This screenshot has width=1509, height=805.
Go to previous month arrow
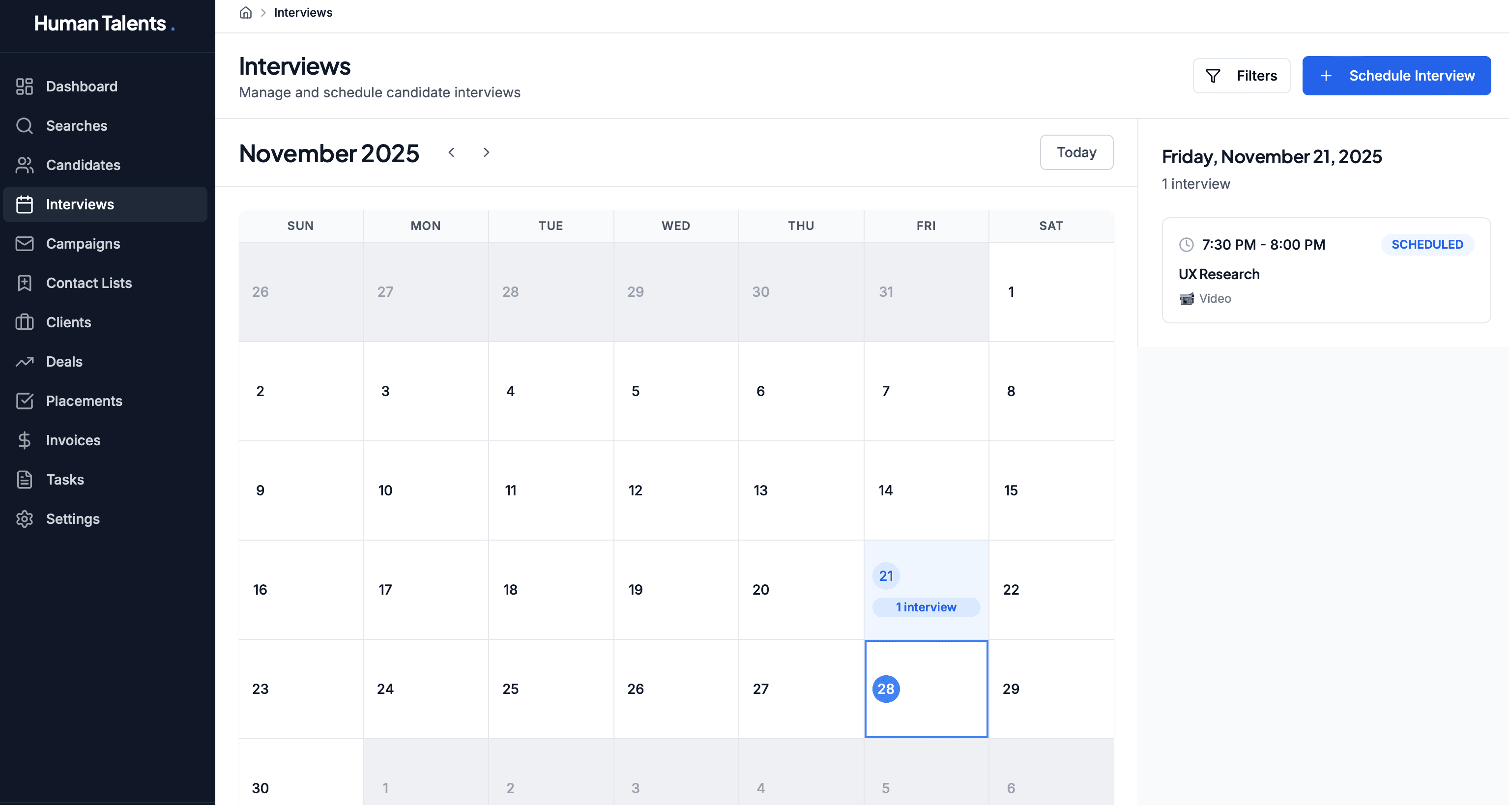pyautogui.click(x=451, y=152)
